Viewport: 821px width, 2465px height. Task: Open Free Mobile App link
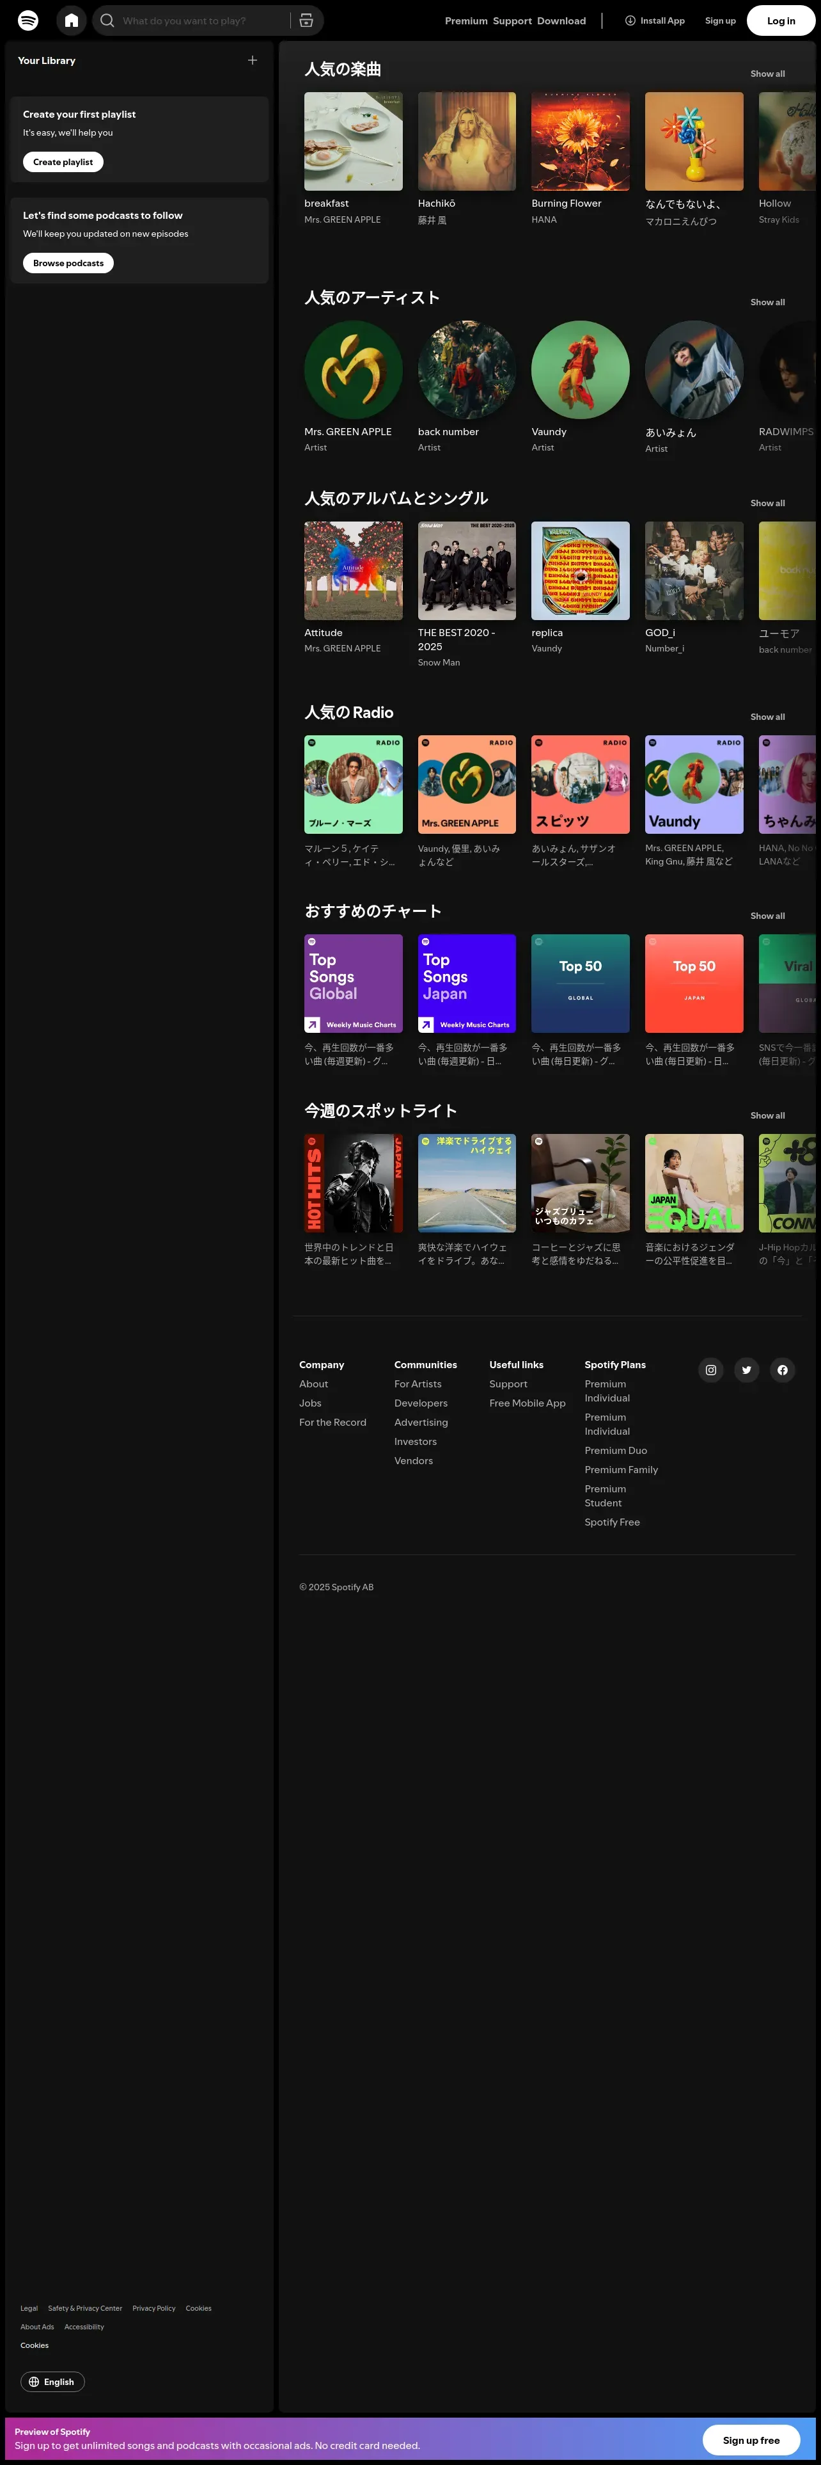click(528, 1403)
